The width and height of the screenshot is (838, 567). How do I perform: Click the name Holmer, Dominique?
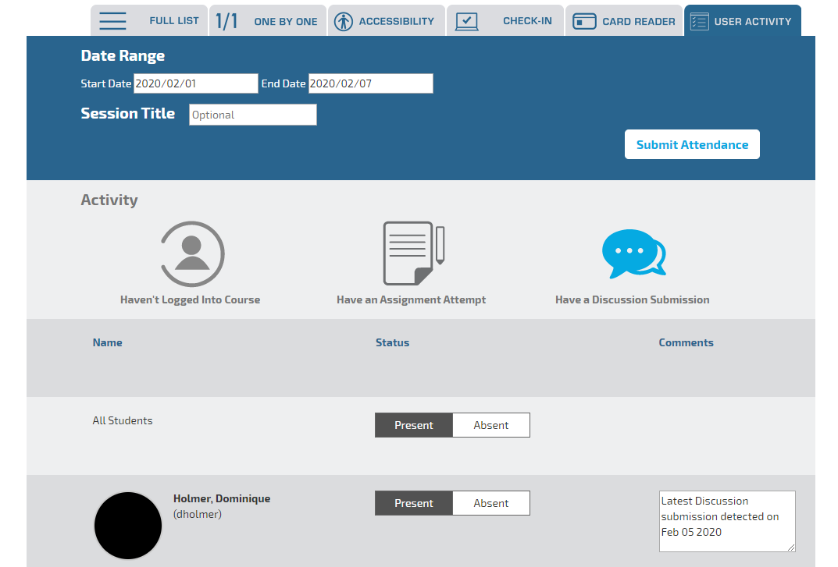pyautogui.click(x=222, y=498)
